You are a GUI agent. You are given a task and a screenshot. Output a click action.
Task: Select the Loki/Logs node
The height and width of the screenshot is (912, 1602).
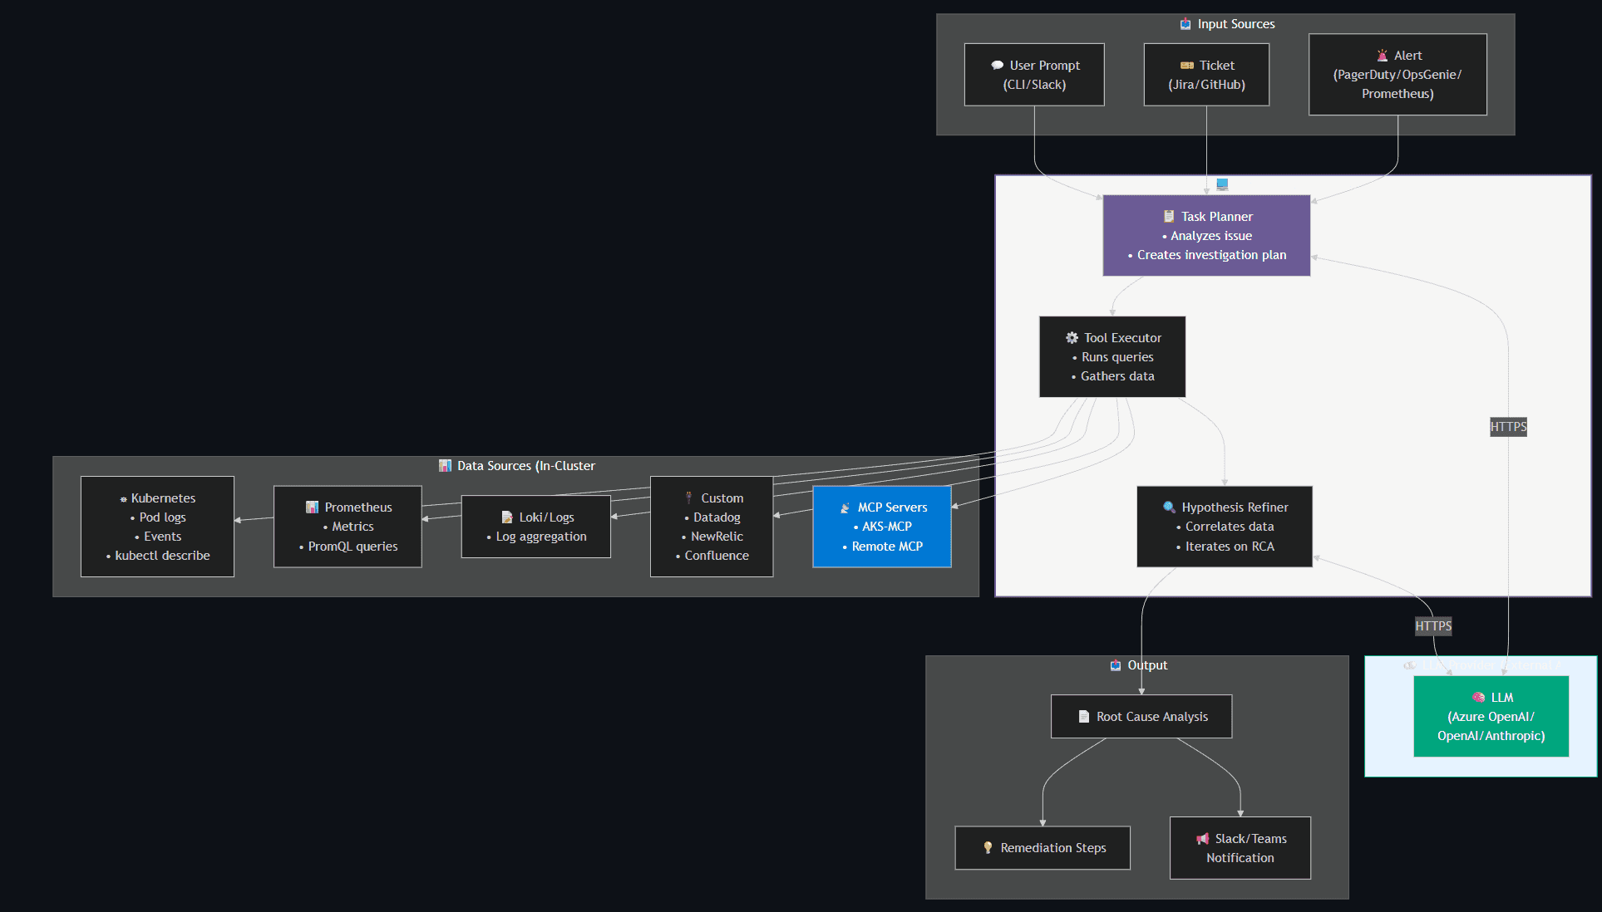[535, 527]
